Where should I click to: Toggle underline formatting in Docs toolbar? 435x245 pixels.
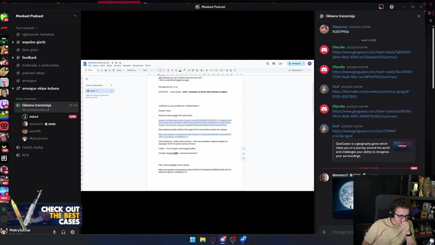coord(176,70)
